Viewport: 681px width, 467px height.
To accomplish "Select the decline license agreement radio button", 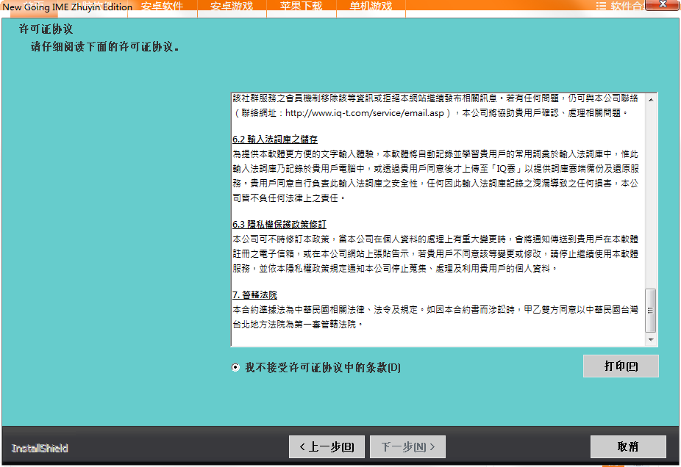I will coord(235,367).
